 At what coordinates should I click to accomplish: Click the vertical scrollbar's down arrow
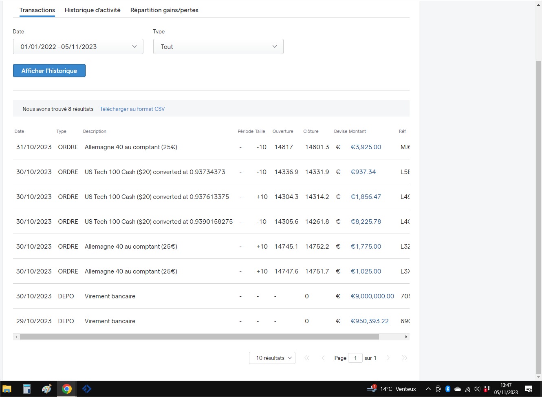(538, 377)
